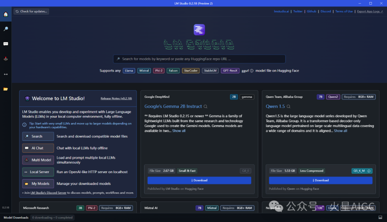This screenshot has width=387, height=222.
Task: Click the 0.2.18 version label in sidebar
Action: point(6,208)
